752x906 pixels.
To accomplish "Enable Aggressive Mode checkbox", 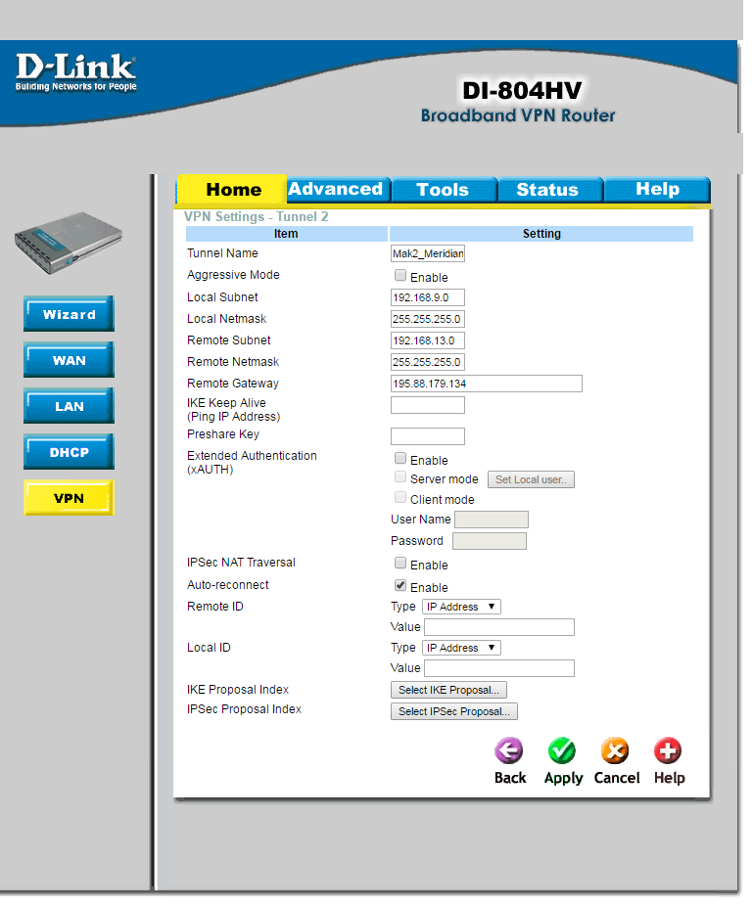I will pyautogui.click(x=400, y=275).
